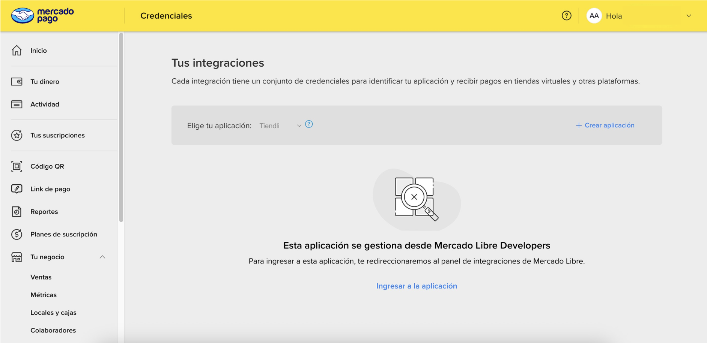Open the Tiendli application dropdown
Viewport: 707px width, 344px height.
(x=280, y=126)
